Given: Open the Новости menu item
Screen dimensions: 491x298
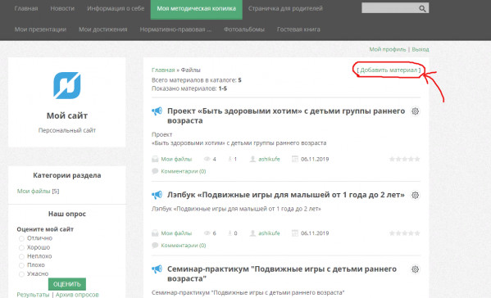Looking at the screenshot, I should [62, 8].
